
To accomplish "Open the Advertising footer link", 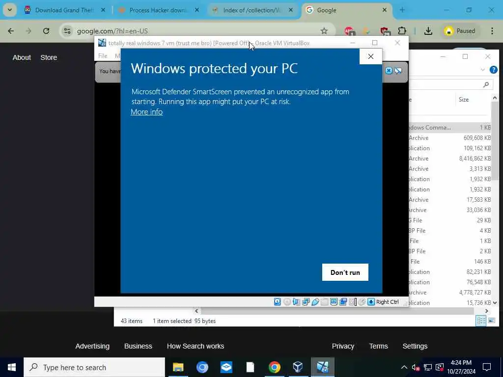I will point(92,346).
